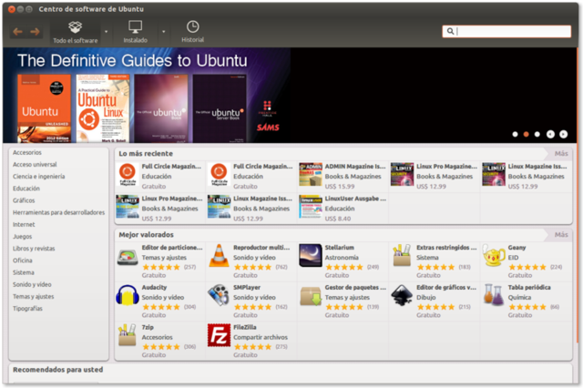Open the Stellarium icon
583x388 pixels.
point(311,255)
